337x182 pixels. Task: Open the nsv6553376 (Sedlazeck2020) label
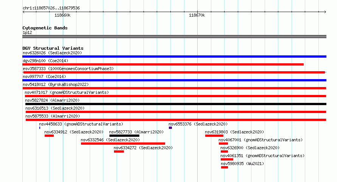[198, 124]
